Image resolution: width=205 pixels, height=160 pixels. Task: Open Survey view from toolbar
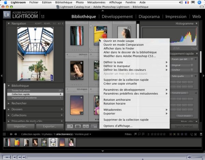click(94, 126)
